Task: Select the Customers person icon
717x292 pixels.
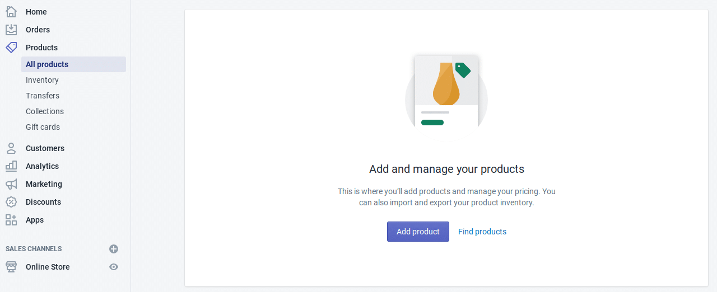Action: point(11,148)
